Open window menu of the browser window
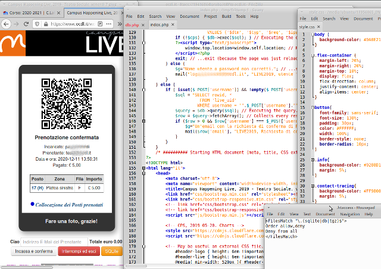The height and width of the screenshot is (269, 381). click(x=4, y=4)
